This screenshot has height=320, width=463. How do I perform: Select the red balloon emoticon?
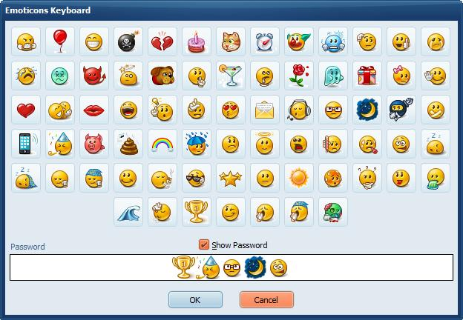60,41
